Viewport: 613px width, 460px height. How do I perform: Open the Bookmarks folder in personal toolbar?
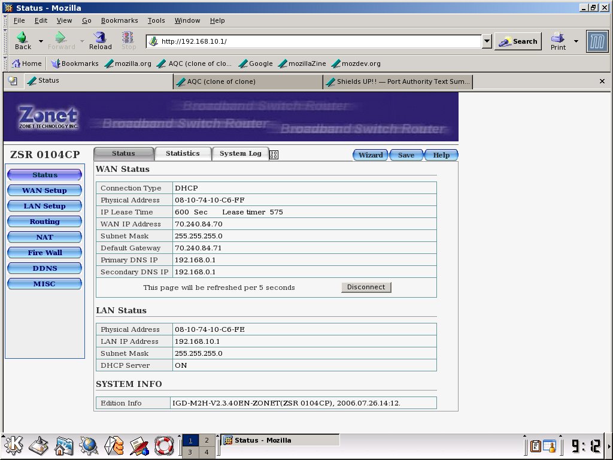coord(75,63)
